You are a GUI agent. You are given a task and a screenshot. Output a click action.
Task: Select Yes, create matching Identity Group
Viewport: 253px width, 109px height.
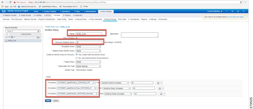click(77, 55)
